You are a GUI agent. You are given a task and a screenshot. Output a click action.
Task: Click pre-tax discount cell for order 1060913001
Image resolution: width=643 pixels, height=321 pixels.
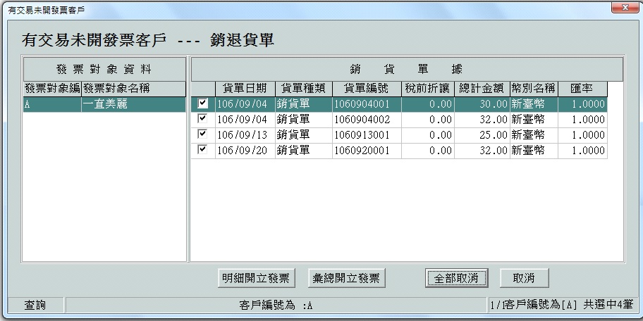(428, 136)
